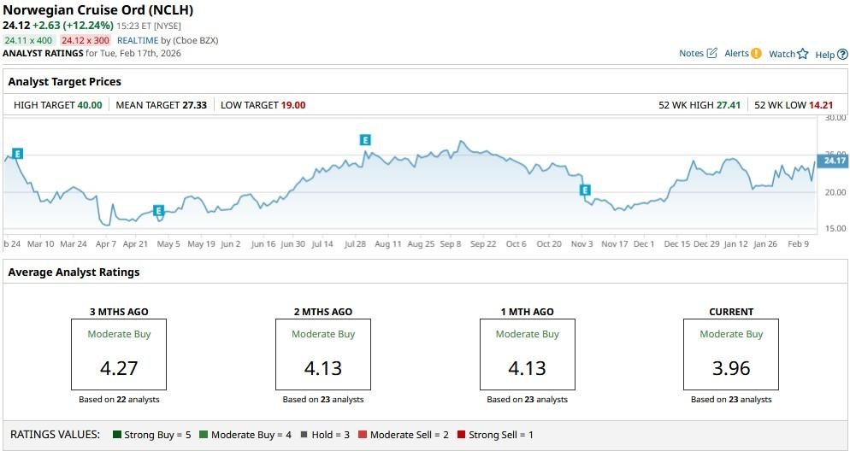Click the Analyst Target Prices heading
This screenshot has width=850, height=451.
tap(64, 82)
